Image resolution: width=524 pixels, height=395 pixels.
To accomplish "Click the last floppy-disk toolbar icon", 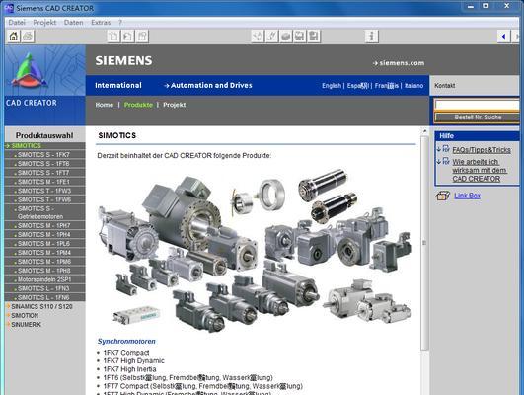I will coord(314,37).
